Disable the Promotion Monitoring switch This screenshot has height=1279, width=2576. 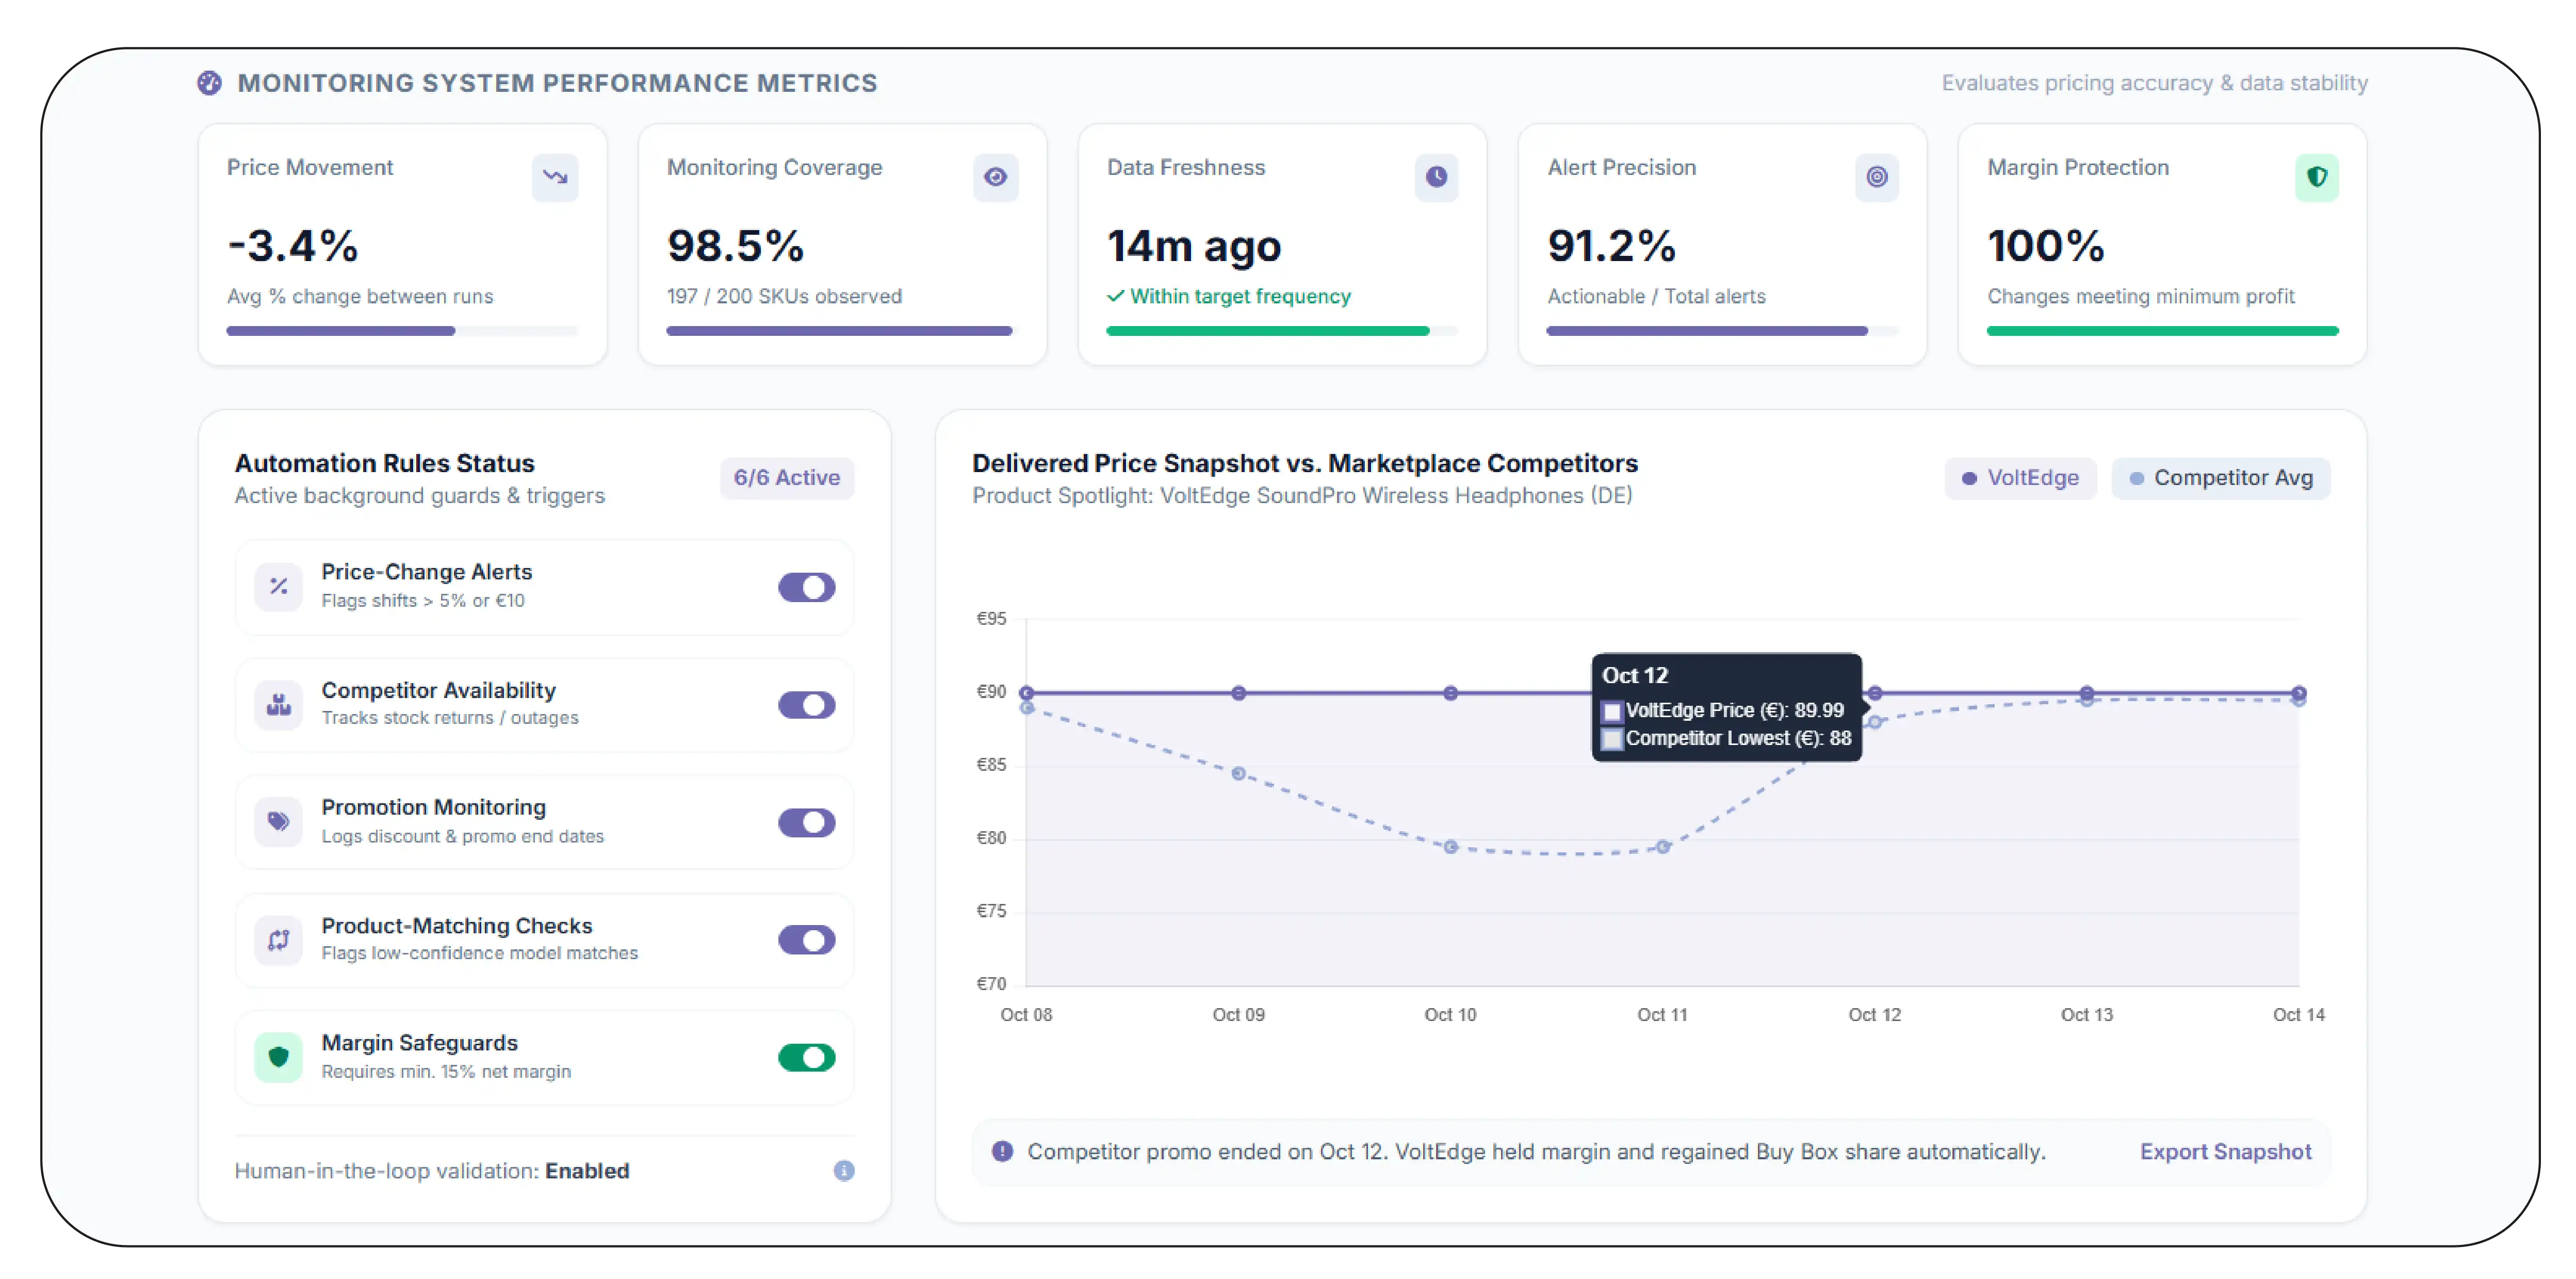coord(806,822)
